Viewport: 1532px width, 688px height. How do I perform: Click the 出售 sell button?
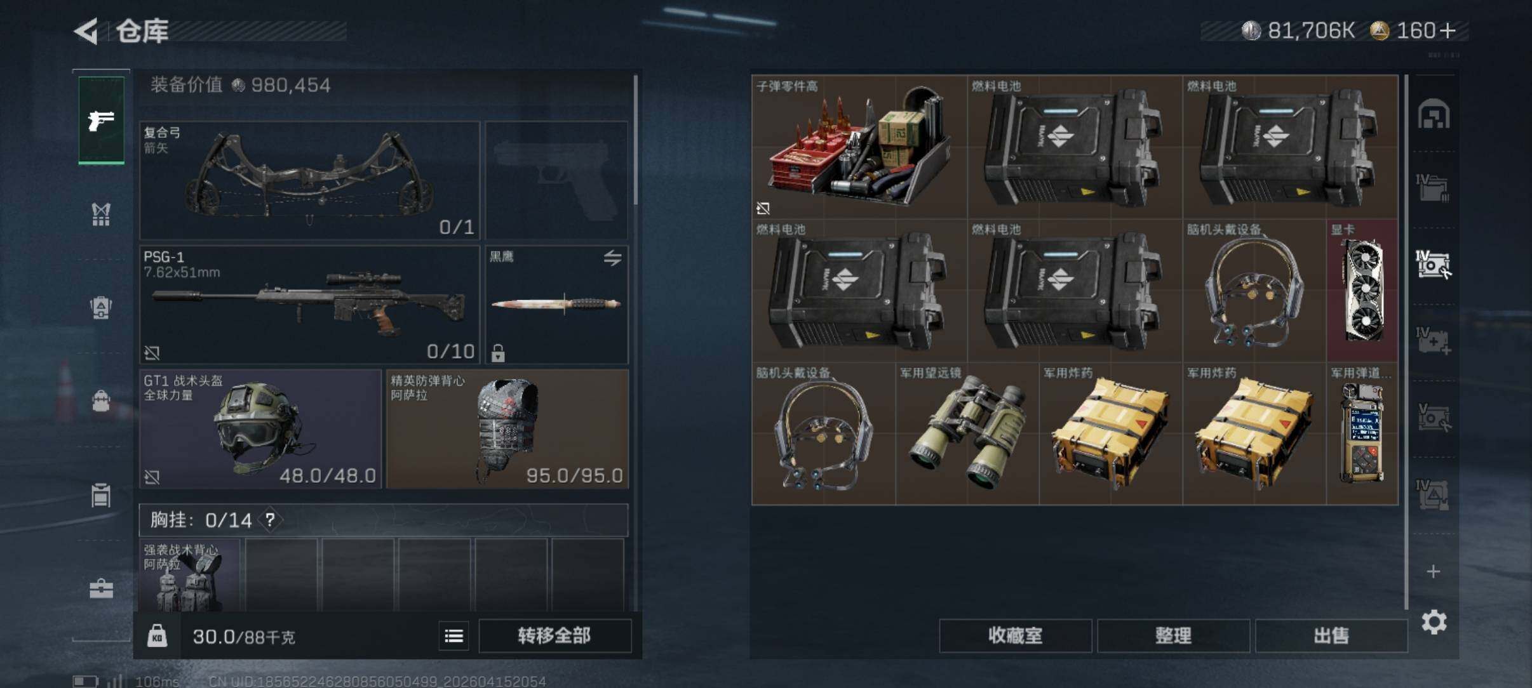1331,636
